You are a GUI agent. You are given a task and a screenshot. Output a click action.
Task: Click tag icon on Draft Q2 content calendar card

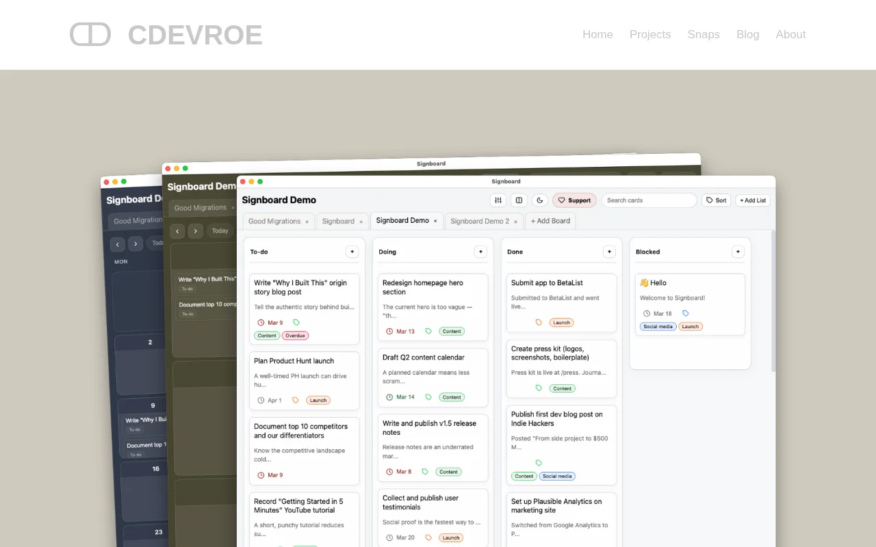[428, 397]
